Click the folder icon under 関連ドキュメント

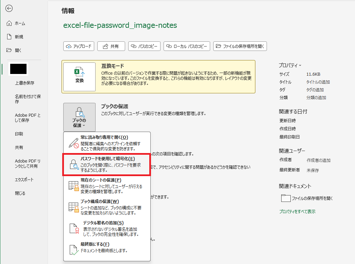(286, 198)
